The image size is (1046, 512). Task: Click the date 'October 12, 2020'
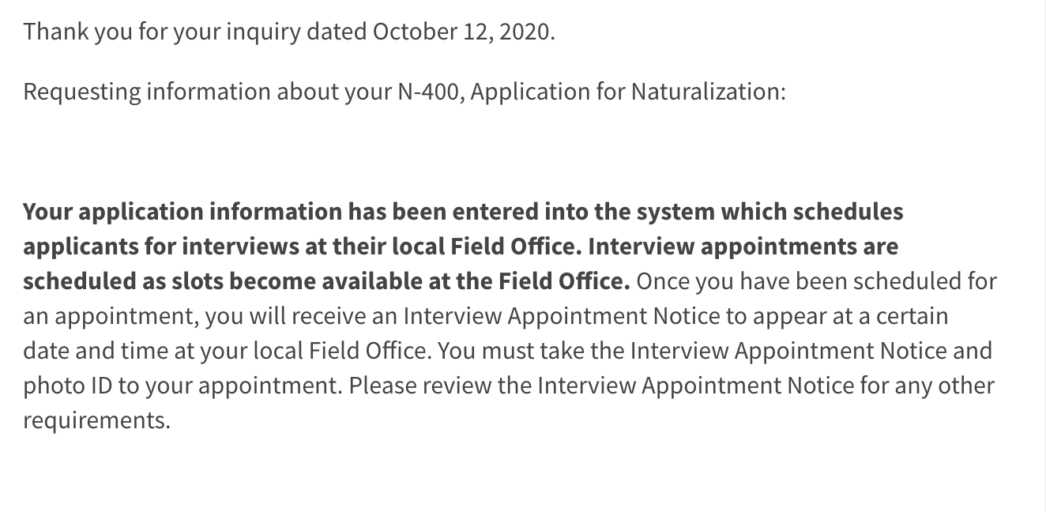coord(464,32)
